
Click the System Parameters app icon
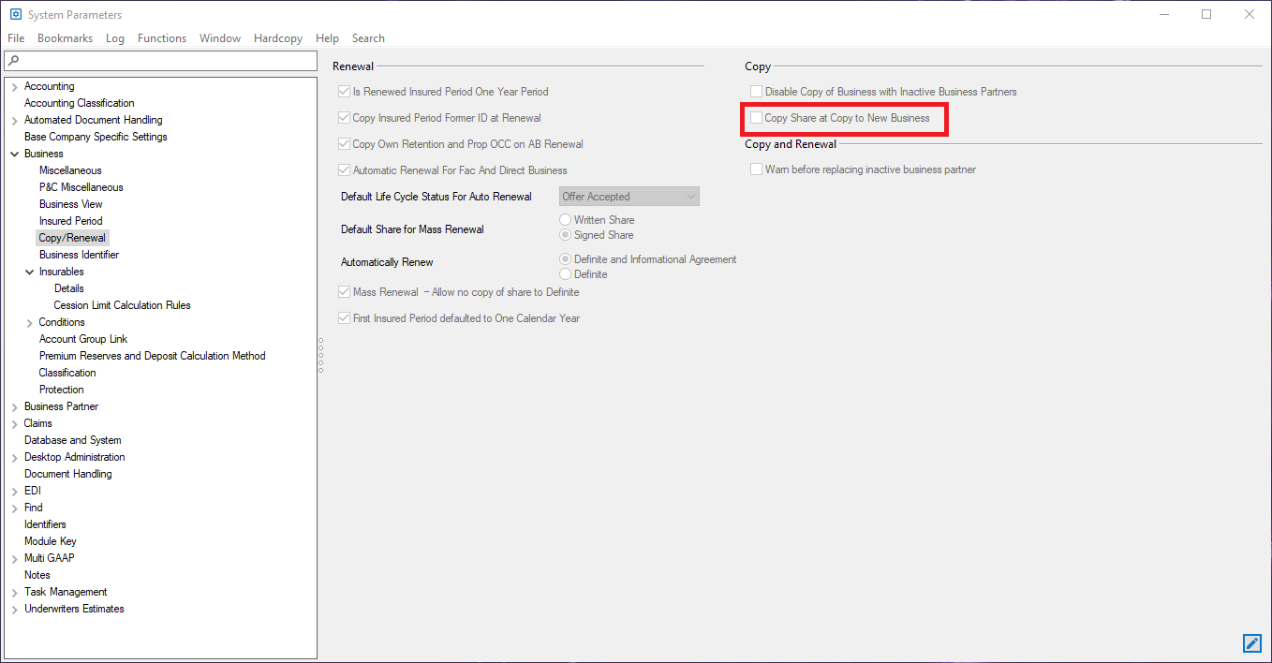pyautogui.click(x=15, y=15)
